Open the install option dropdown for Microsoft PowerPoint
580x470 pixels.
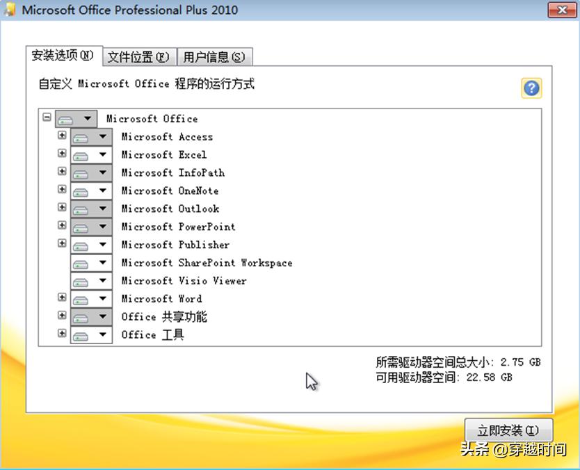click(x=102, y=227)
